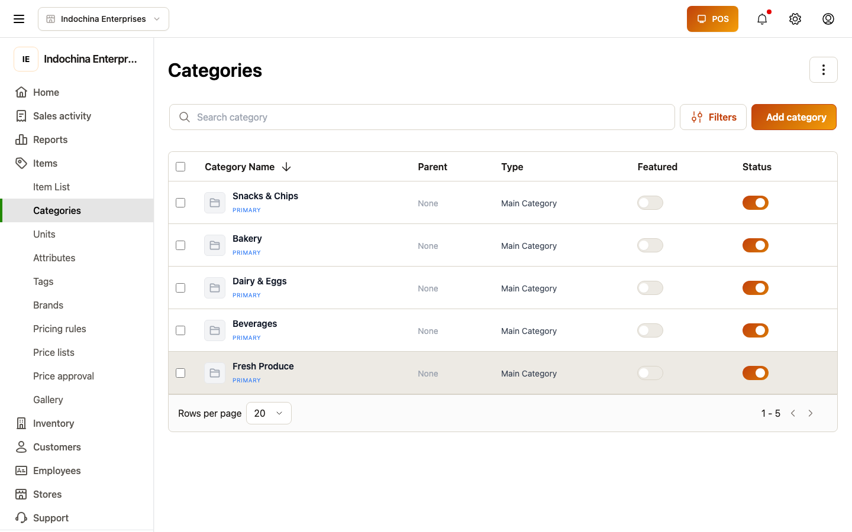Viewport: 852px width, 532px height.
Task: Go to Units in sidebar
Action: [77, 234]
